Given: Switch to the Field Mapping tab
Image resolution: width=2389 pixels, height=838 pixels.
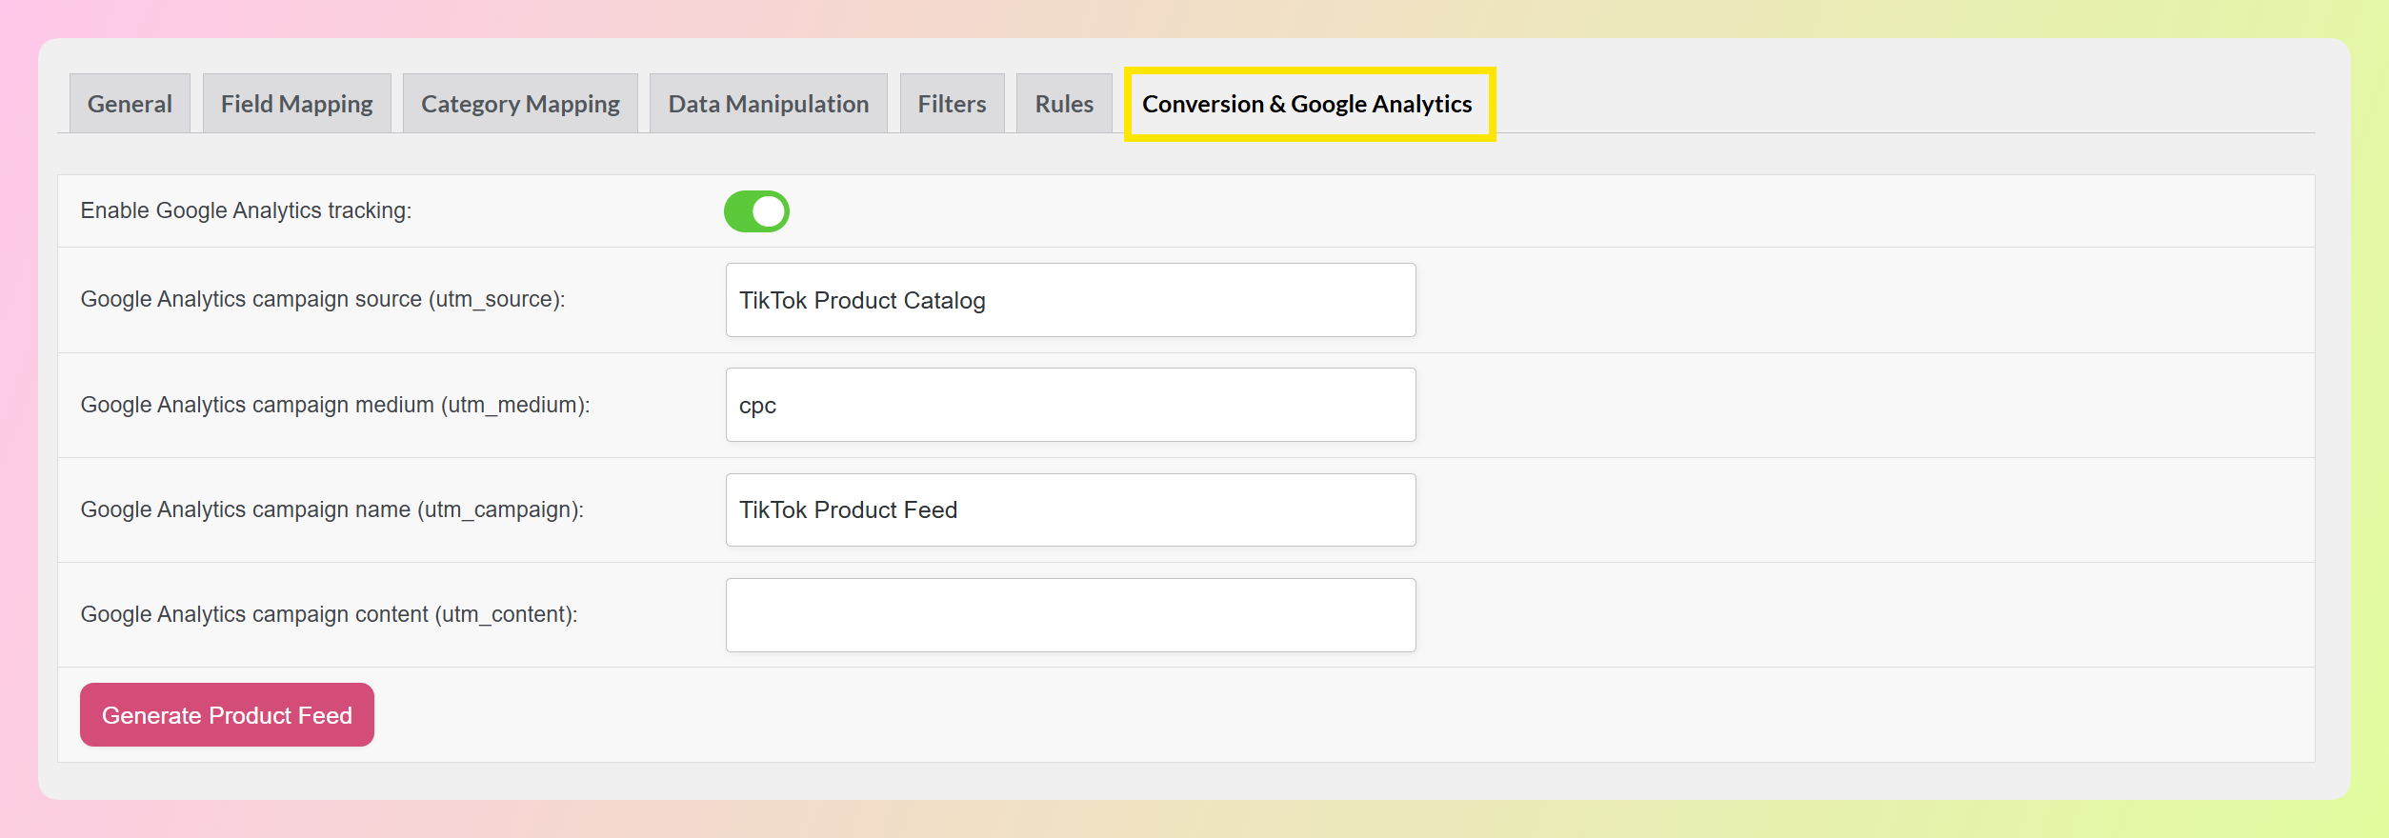Looking at the screenshot, I should [296, 104].
